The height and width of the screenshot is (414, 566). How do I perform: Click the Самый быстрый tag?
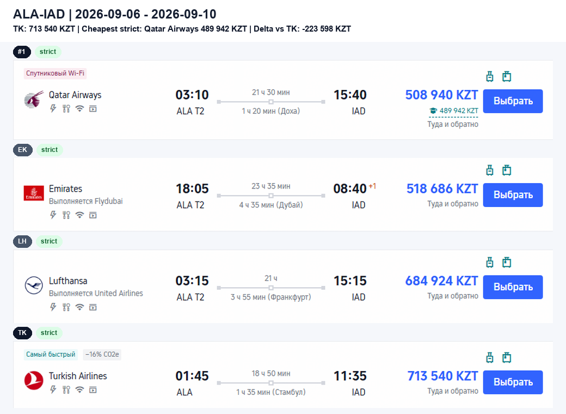[51, 355]
